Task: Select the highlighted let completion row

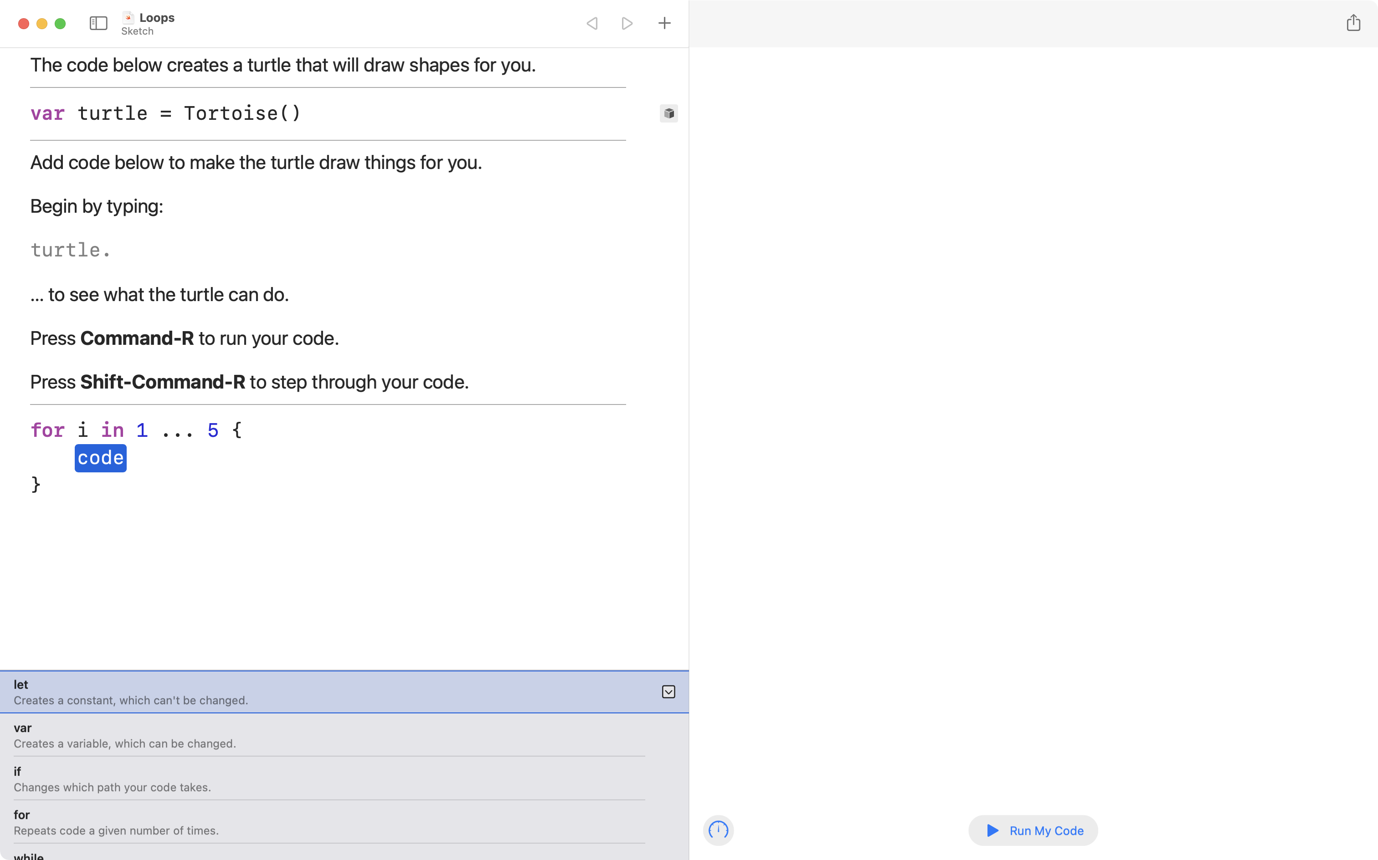Action: click(227, 691)
